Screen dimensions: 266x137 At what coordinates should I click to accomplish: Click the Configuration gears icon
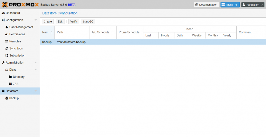coord(3,20)
